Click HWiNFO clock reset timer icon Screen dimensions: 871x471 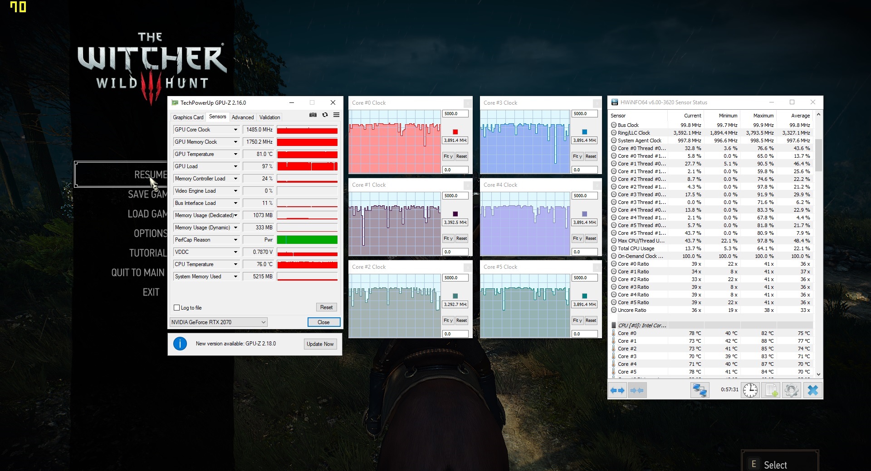(x=750, y=390)
